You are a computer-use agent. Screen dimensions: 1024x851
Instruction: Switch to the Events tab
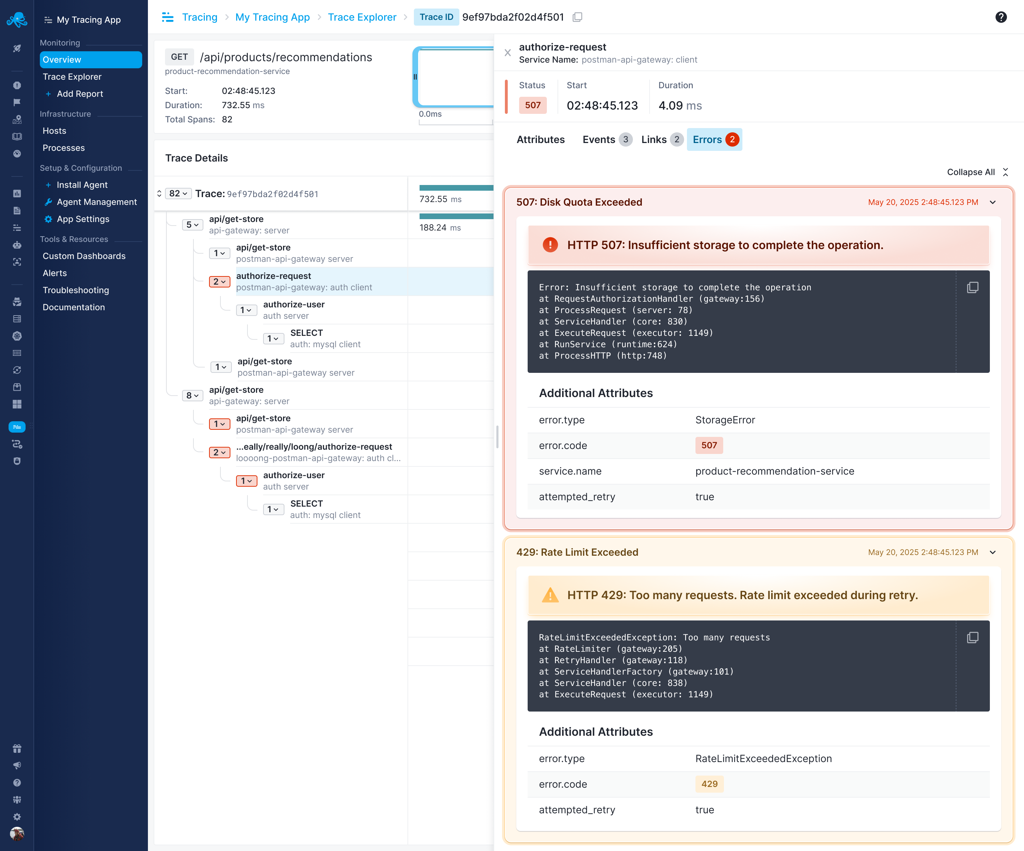[x=607, y=139]
